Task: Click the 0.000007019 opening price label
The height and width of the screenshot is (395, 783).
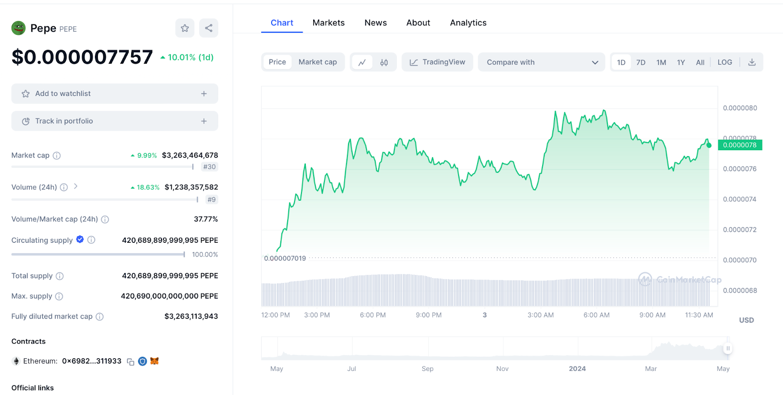Action: pyautogui.click(x=285, y=258)
